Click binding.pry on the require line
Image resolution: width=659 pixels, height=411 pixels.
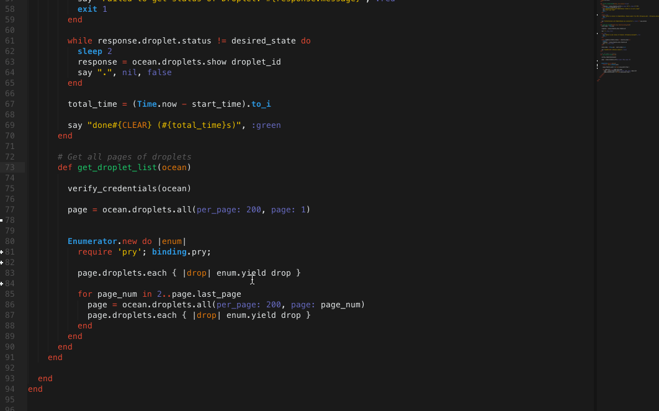(181, 252)
